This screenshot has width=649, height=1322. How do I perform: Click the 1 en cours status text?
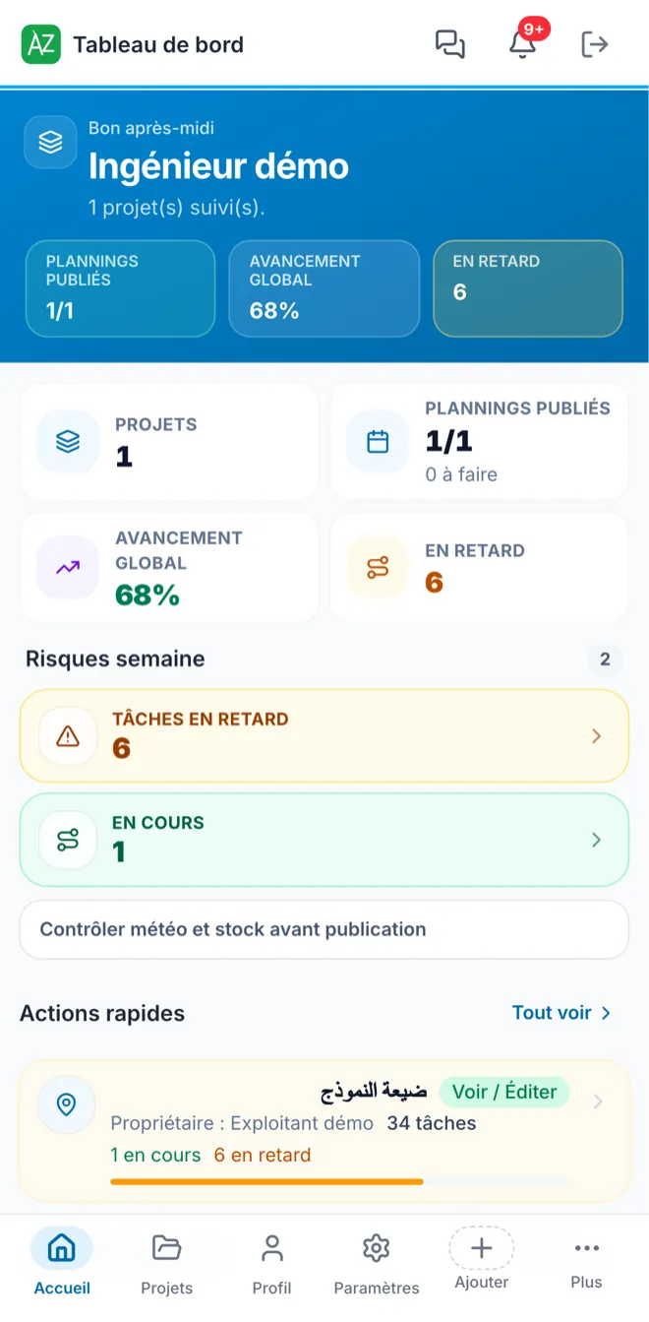click(x=155, y=1155)
